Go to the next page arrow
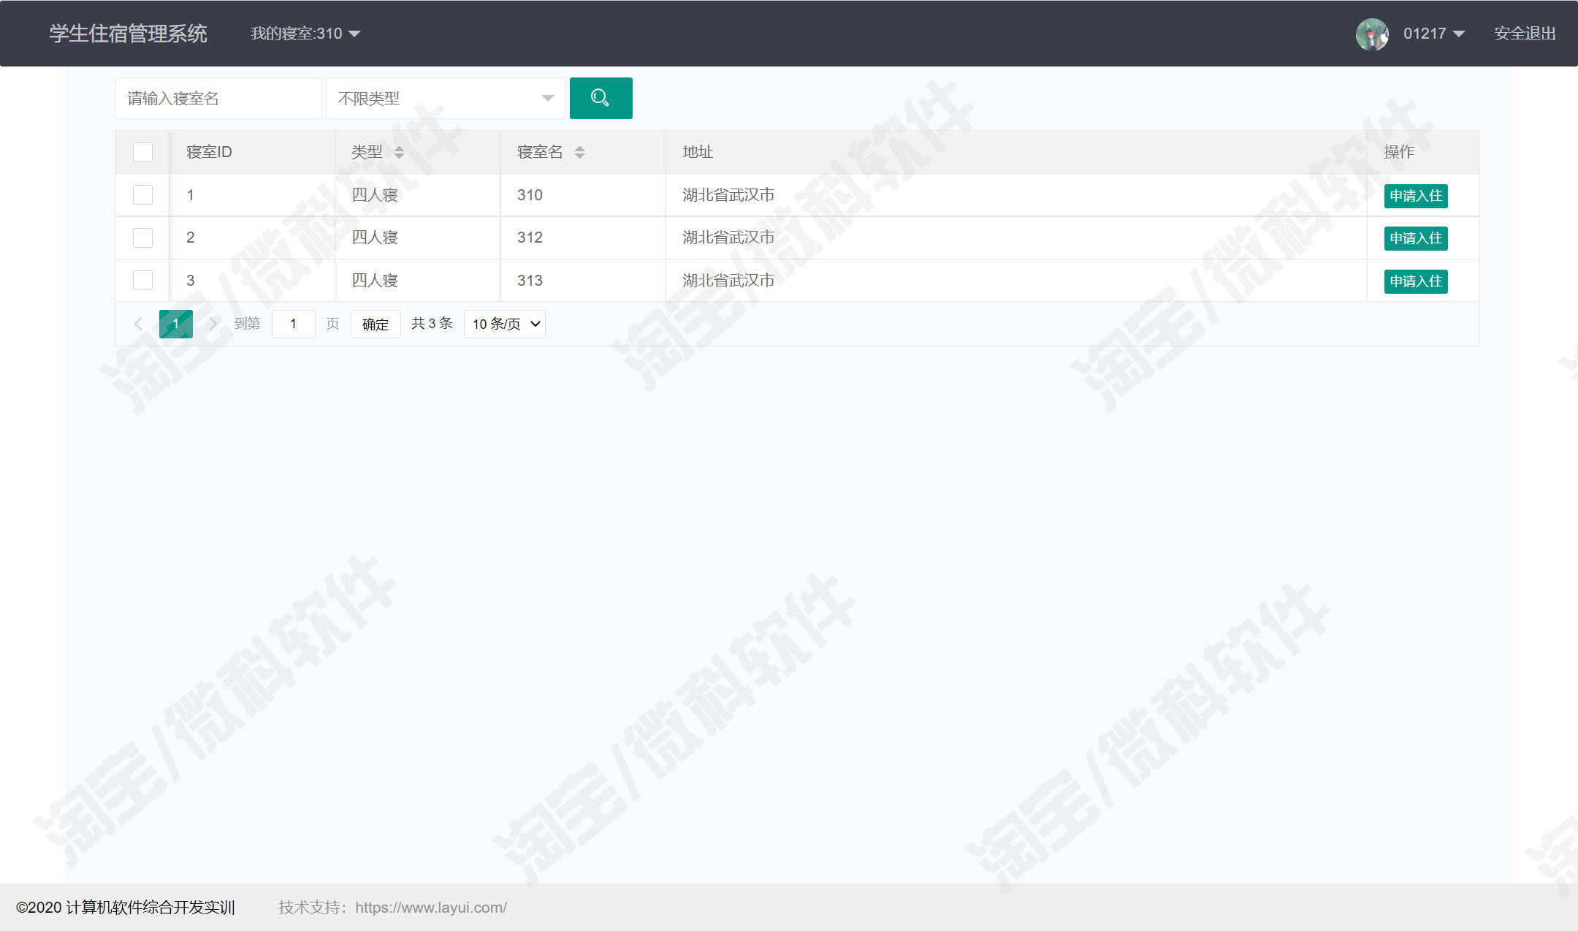The height and width of the screenshot is (931, 1578). (x=213, y=324)
